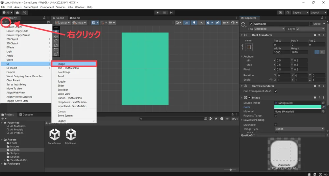329x176 pixels.
Task: Select the Hand view tool in Scene
Action: (56, 32)
